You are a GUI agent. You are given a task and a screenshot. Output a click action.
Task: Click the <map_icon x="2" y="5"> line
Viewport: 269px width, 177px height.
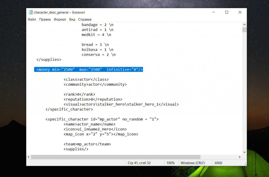[x=101, y=134]
